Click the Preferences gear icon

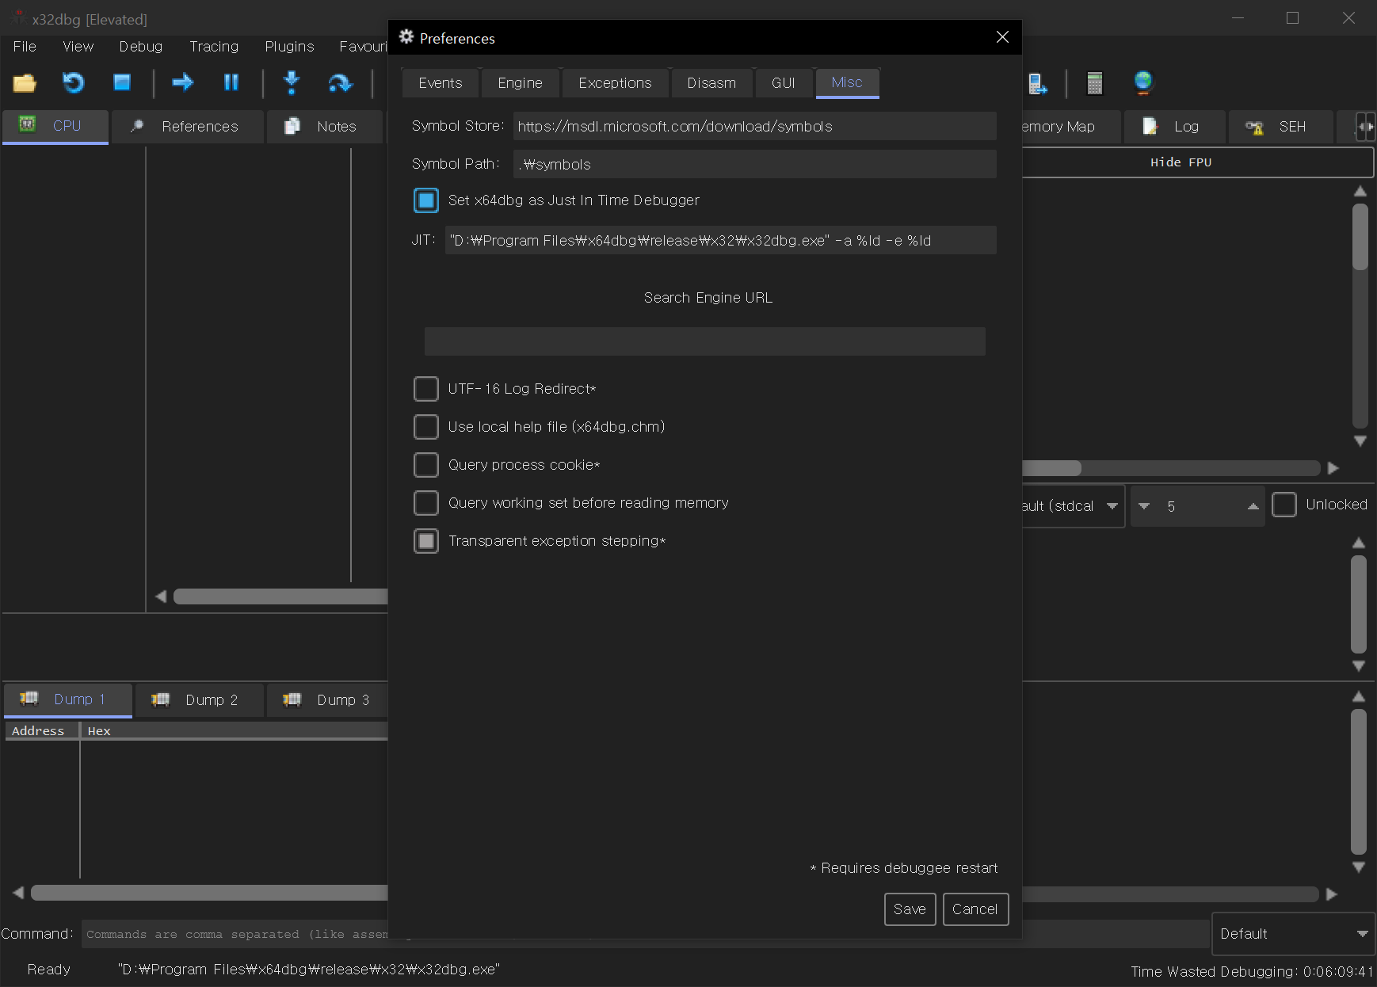(406, 37)
